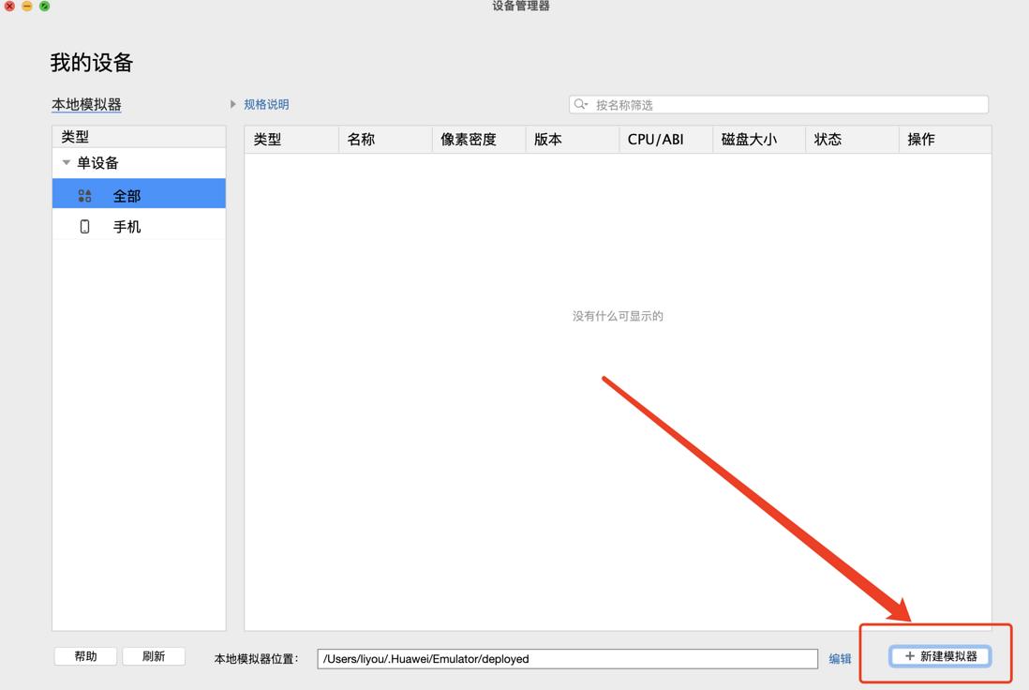Screen dimensions: 1029x690
Task: Click the 帮助 button
Action: (x=85, y=656)
